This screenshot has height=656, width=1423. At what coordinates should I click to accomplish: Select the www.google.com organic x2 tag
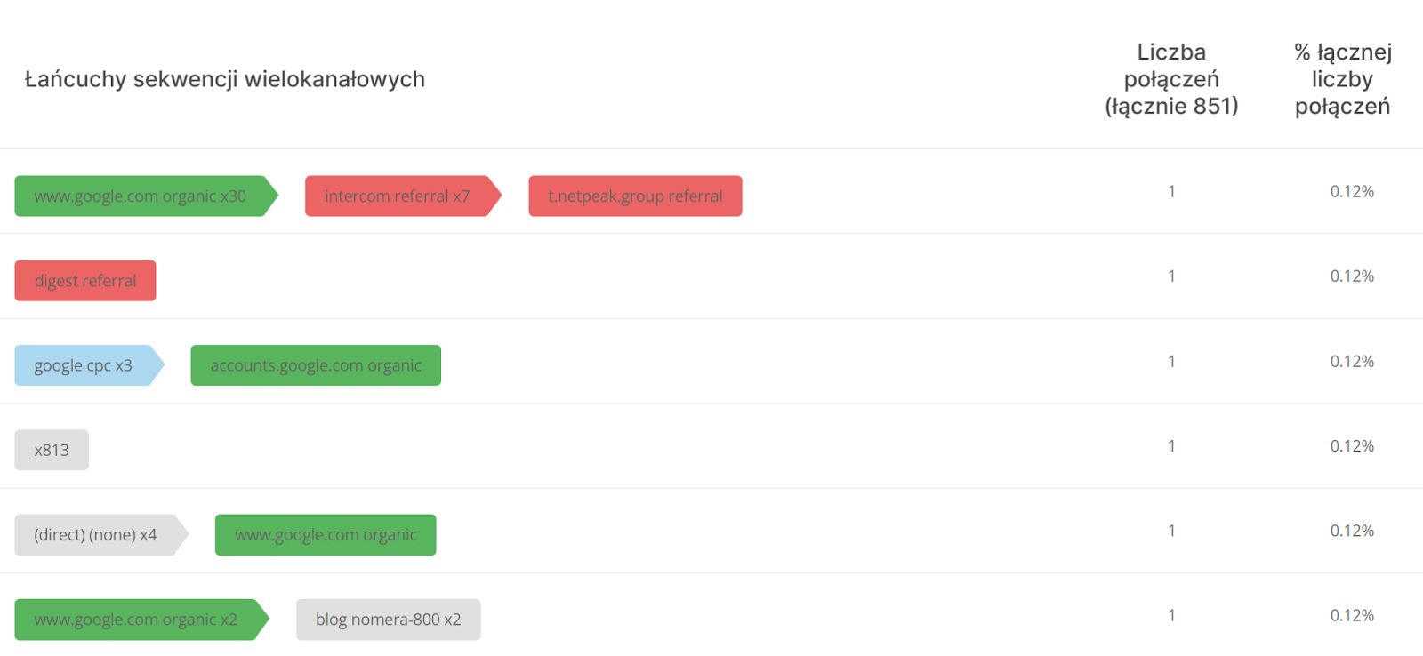click(142, 620)
